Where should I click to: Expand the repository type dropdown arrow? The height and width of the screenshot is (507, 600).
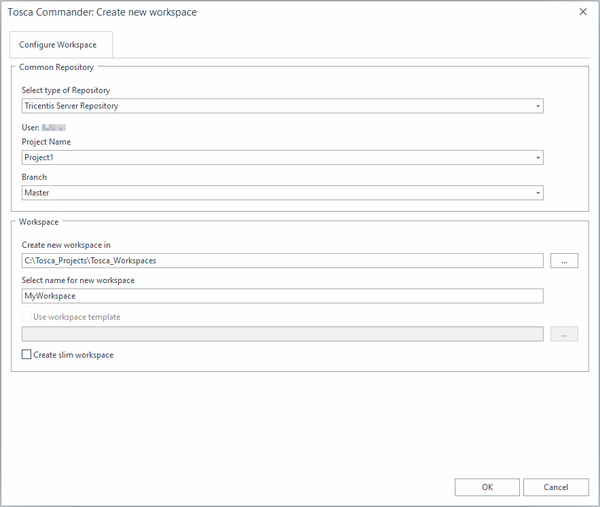[538, 106]
